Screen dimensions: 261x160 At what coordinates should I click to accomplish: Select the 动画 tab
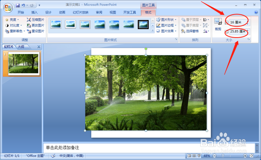pos(62,13)
